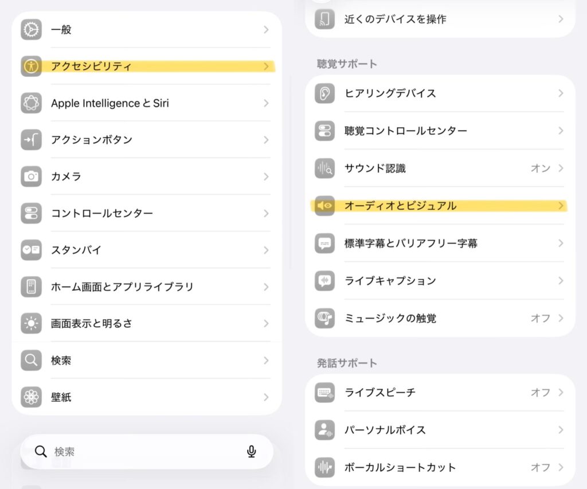Expand the 一般 row chevron
The width and height of the screenshot is (587, 489).
pos(266,30)
